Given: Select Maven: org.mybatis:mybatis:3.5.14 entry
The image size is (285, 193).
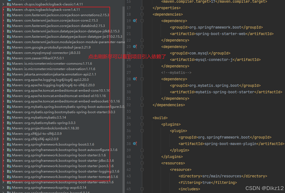Looking at the screenshot, I should 39,118.
